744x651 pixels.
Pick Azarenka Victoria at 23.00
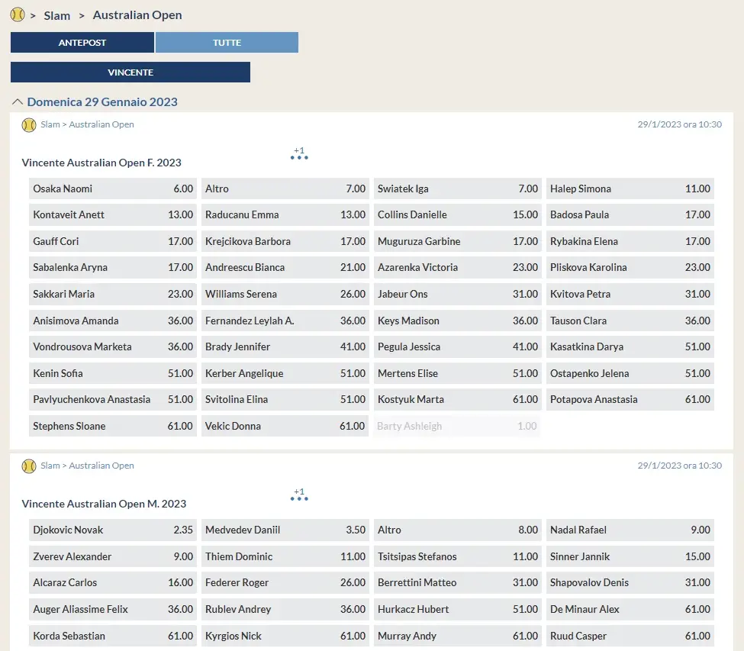[x=458, y=267]
